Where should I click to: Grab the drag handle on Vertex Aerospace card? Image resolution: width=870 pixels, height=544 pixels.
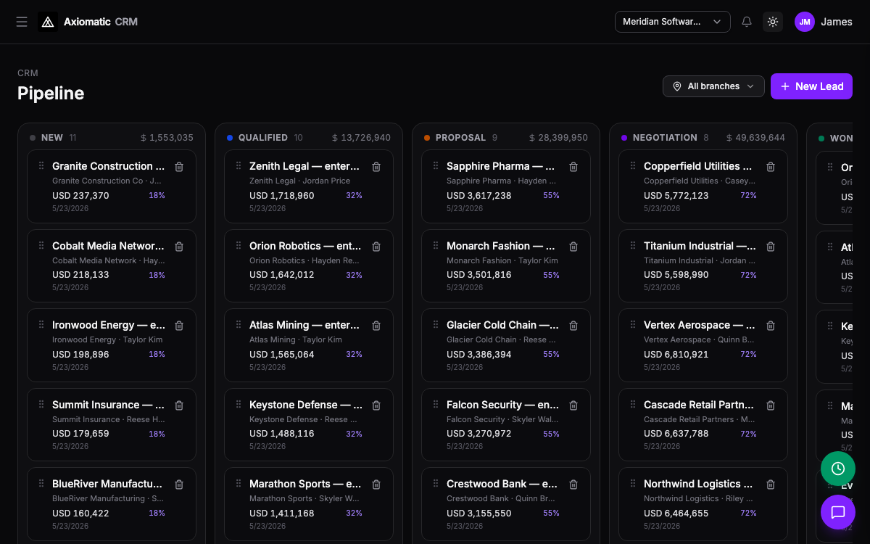tap(633, 325)
